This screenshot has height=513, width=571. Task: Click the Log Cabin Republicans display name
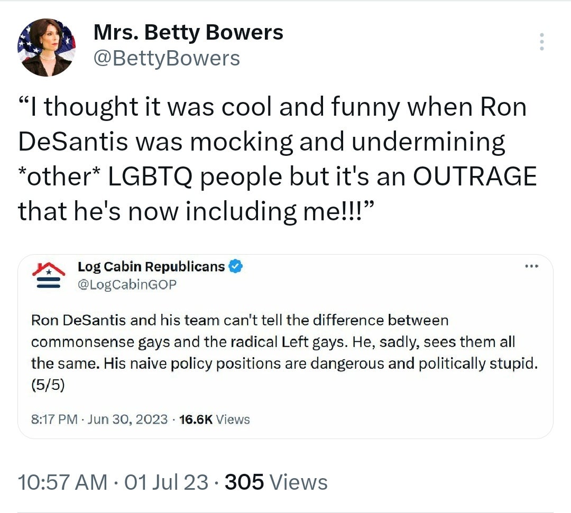[x=152, y=267]
